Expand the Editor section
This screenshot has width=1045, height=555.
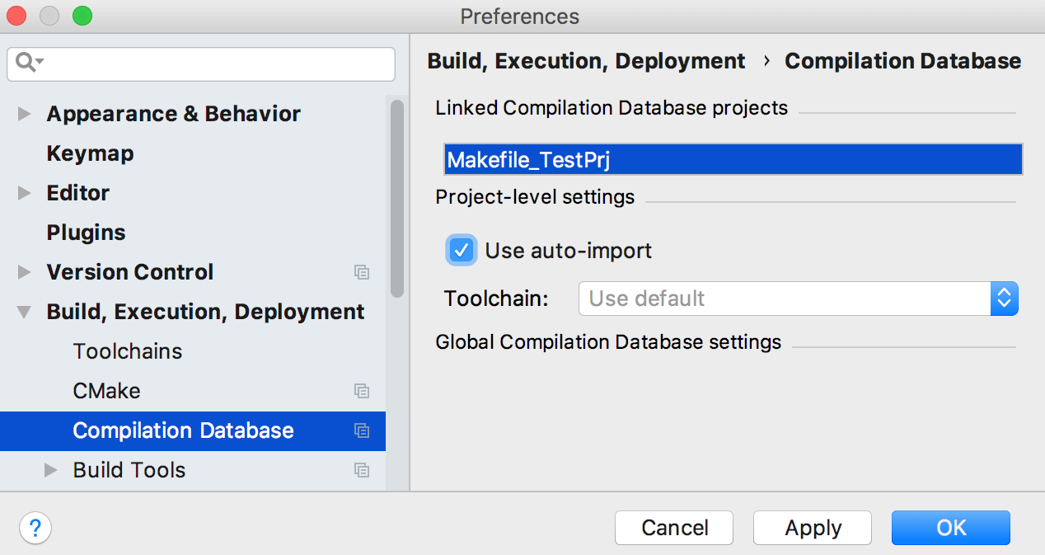[x=25, y=193]
